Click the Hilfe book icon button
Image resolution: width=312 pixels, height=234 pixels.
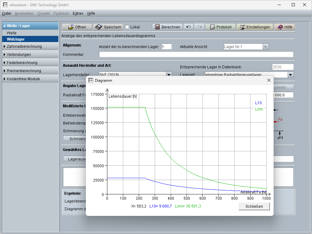click(x=285, y=27)
